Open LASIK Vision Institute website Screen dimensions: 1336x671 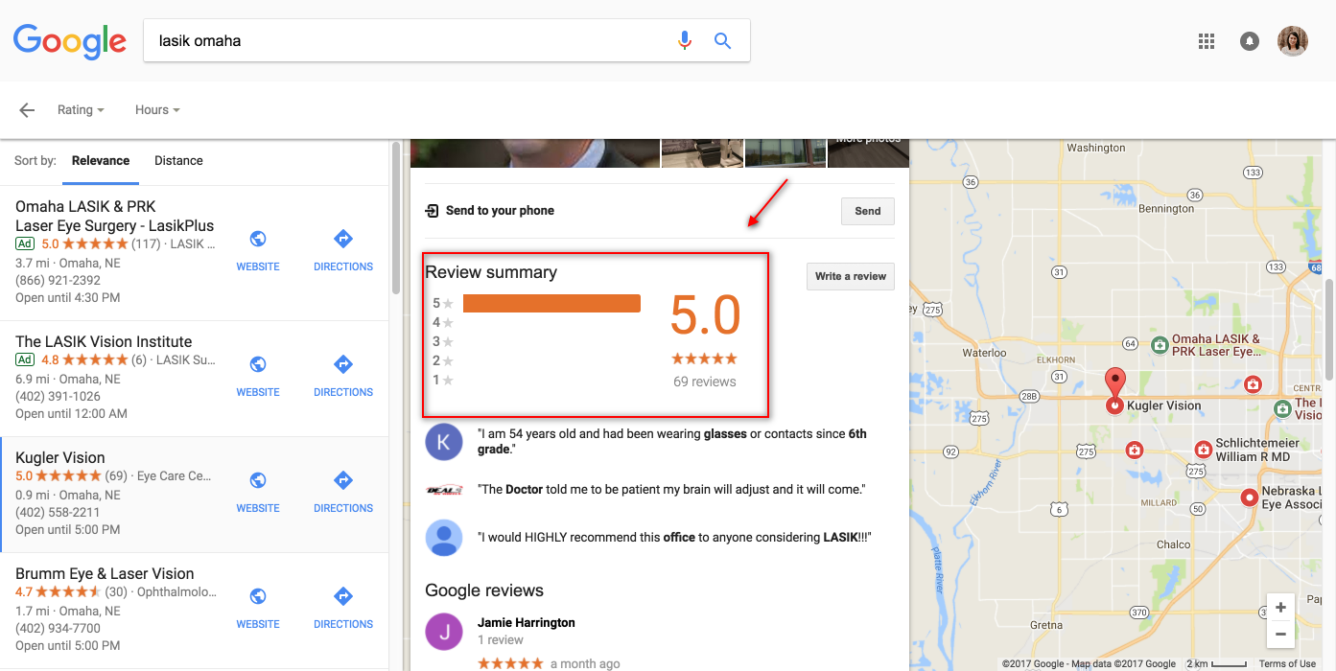[258, 377]
